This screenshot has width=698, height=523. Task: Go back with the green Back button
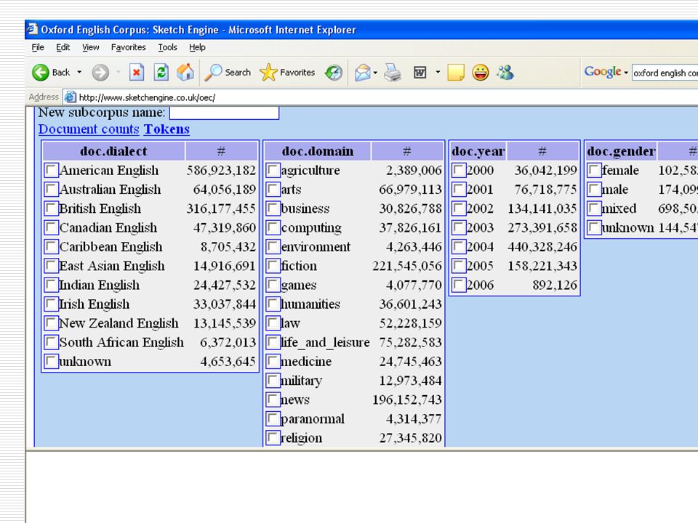click(50, 72)
